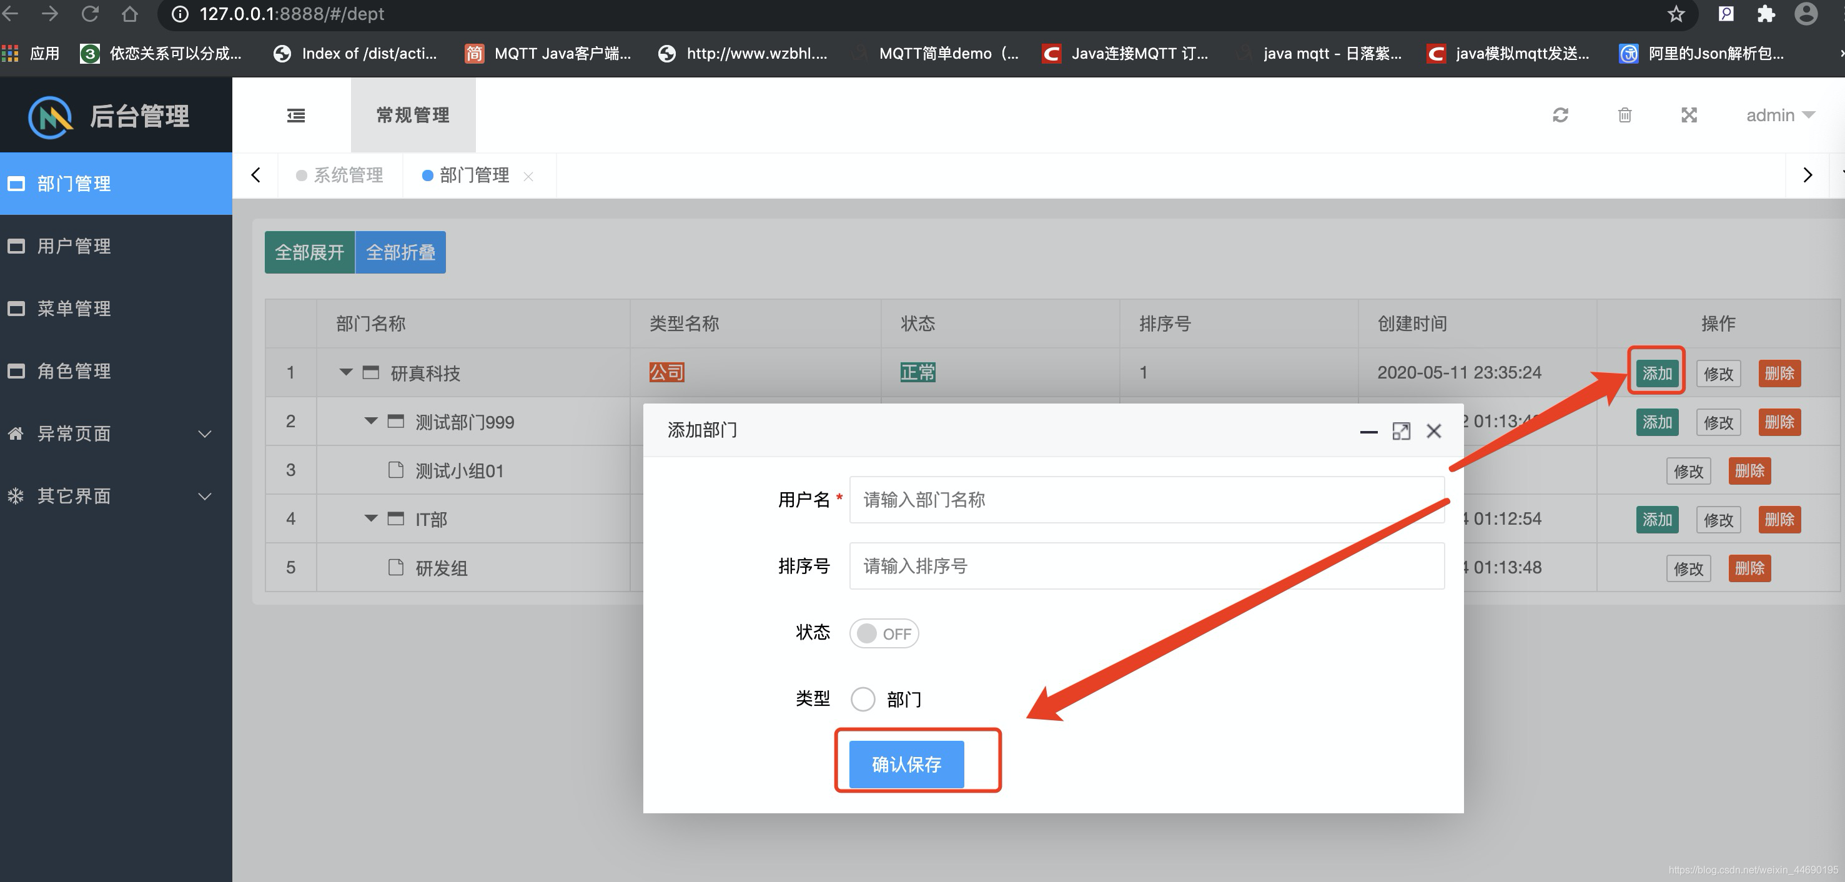Bookmark page with the star icon
Screen dimensions: 1845x882
point(1676,14)
